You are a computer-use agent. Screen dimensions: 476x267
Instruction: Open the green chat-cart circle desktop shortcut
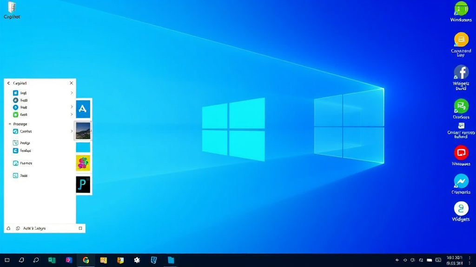pyautogui.click(x=461, y=106)
